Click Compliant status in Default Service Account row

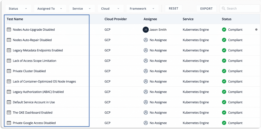(235, 102)
